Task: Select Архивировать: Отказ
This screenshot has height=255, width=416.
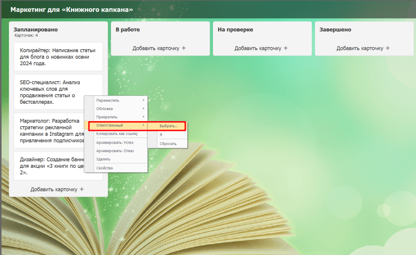Action: [x=116, y=151]
